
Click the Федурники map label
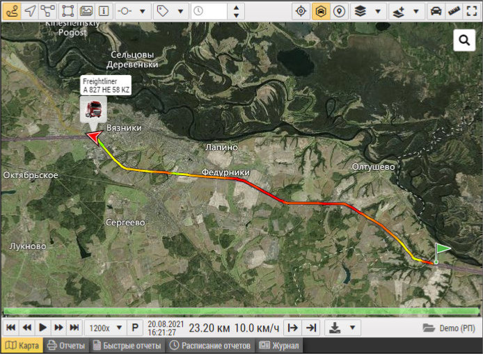(x=225, y=172)
